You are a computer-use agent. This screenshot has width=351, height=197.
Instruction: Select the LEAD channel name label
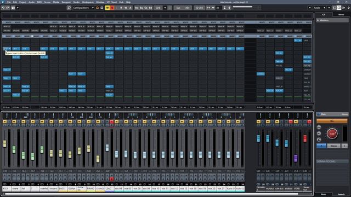coord(110,189)
